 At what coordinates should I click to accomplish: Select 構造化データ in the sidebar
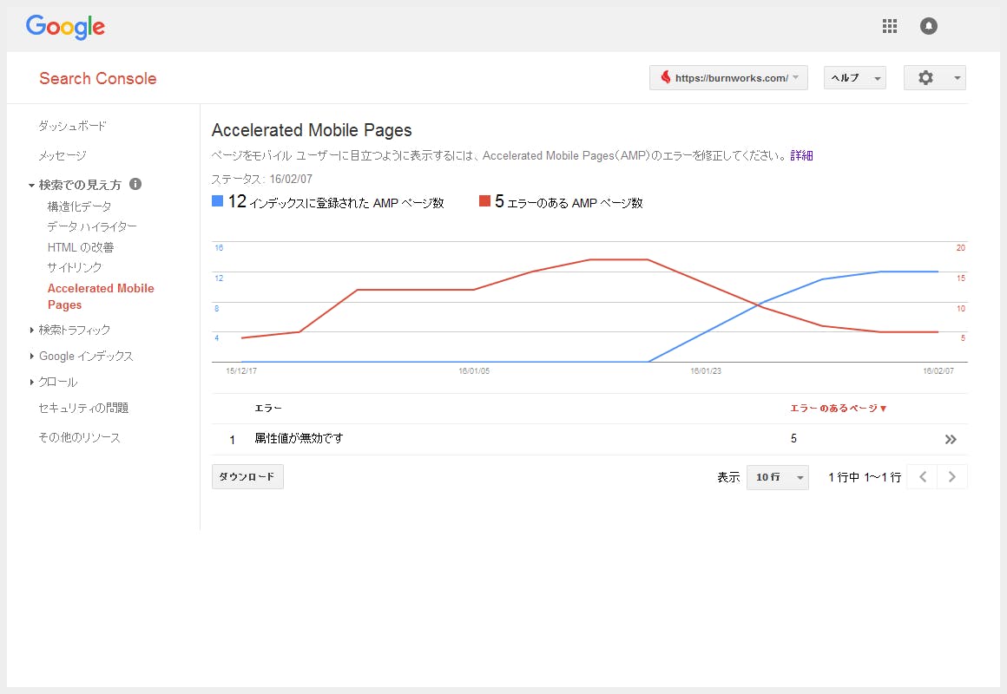79,206
